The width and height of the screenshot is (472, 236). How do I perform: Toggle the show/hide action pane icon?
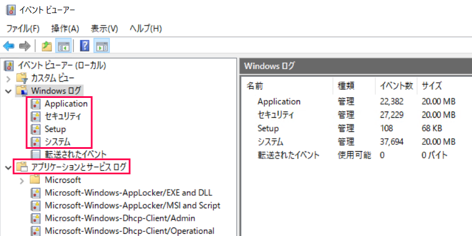click(102, 46)
